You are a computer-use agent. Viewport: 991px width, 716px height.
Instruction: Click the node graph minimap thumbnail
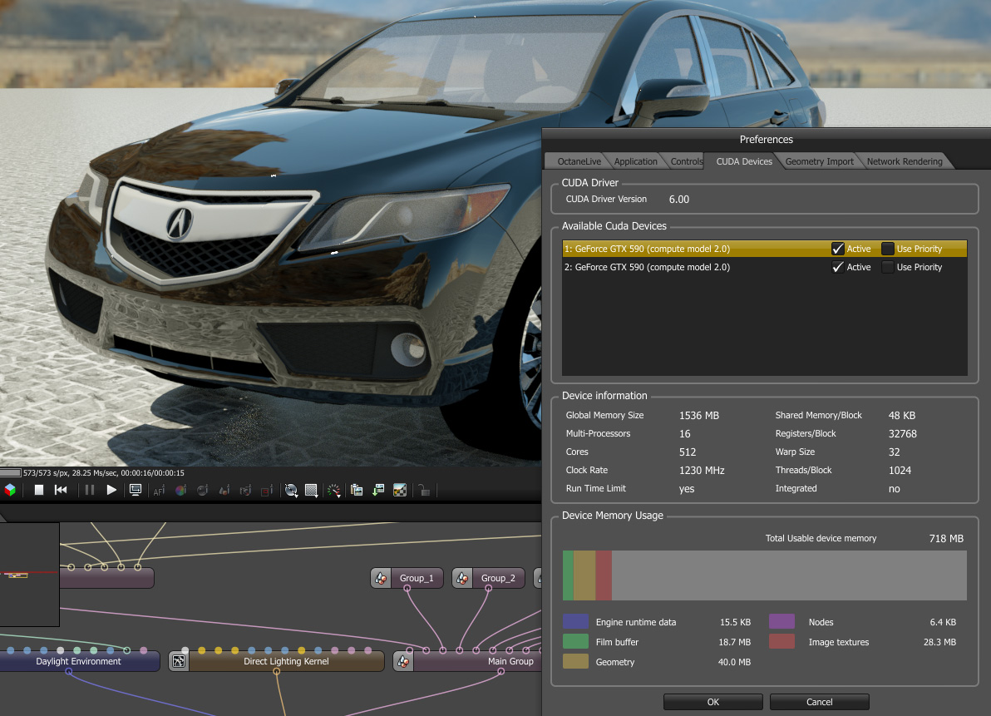(29, 574)
